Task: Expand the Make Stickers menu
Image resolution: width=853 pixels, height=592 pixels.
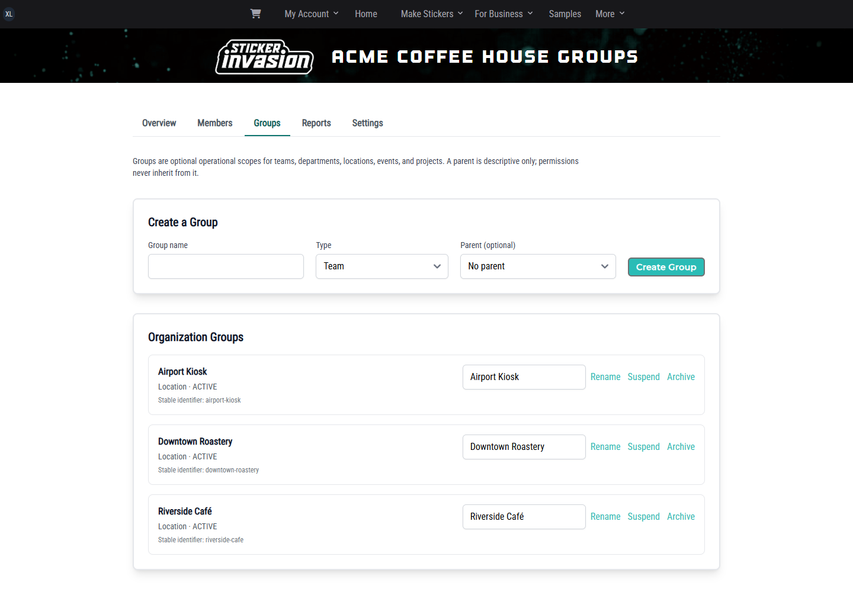Action: pos(432,14)
